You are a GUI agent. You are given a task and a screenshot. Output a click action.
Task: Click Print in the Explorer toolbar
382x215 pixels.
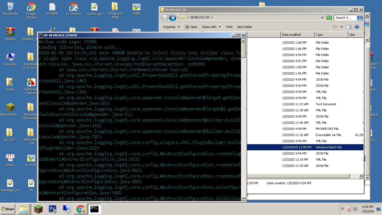click(229, 27)
